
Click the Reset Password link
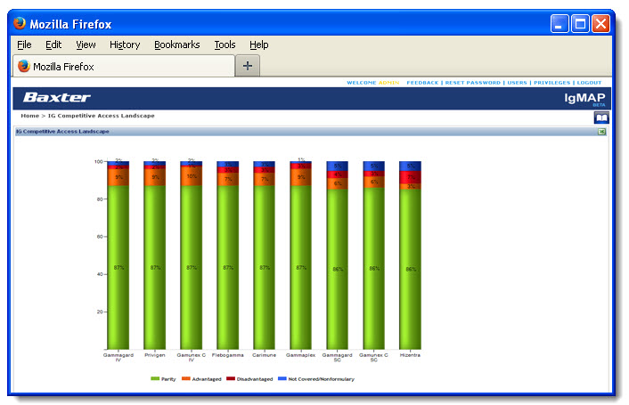pyautogui.click(x=472, y=83)
